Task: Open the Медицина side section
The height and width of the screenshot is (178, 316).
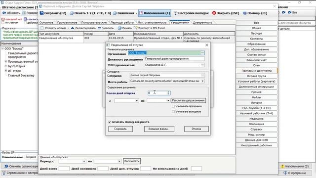Action: (257, 119)
